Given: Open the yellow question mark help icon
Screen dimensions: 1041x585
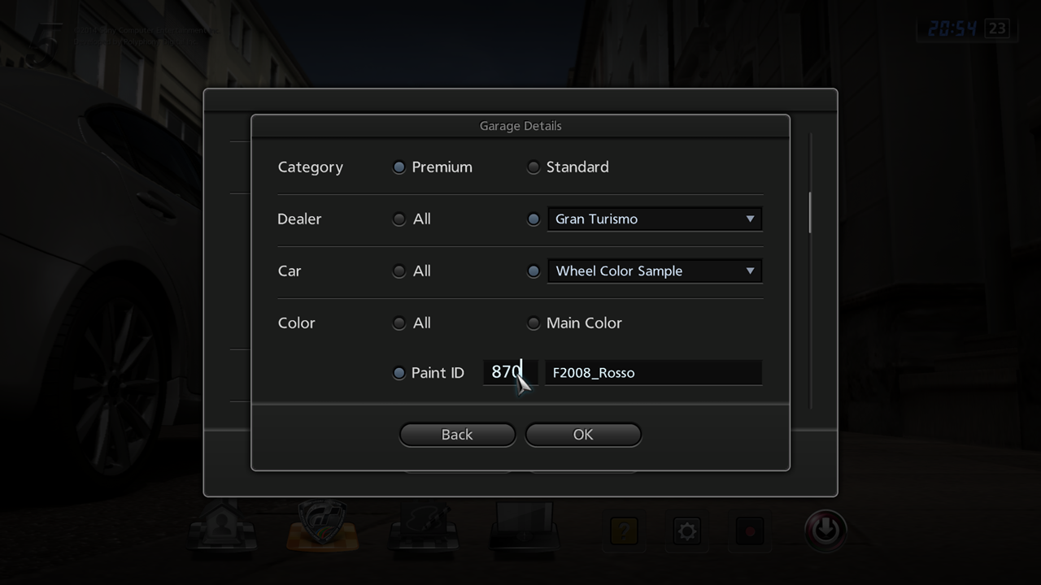Looking at the screenshot, I should pyautogui.click(x=624, y=531).
